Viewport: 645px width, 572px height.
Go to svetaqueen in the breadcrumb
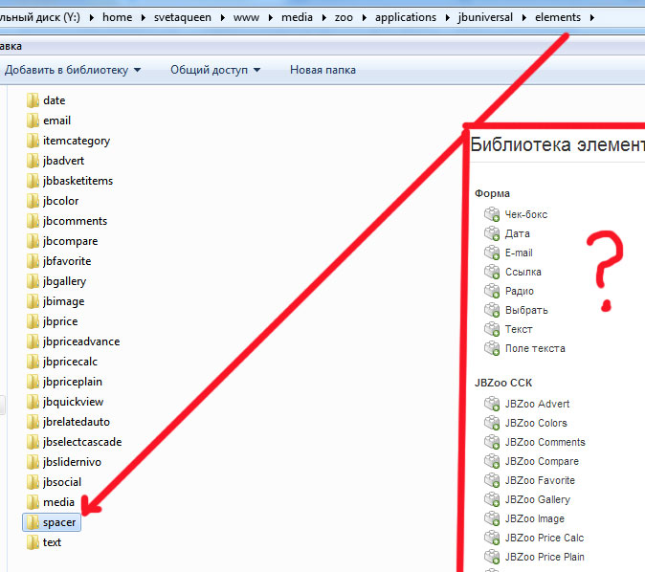[x=183, y=17]
